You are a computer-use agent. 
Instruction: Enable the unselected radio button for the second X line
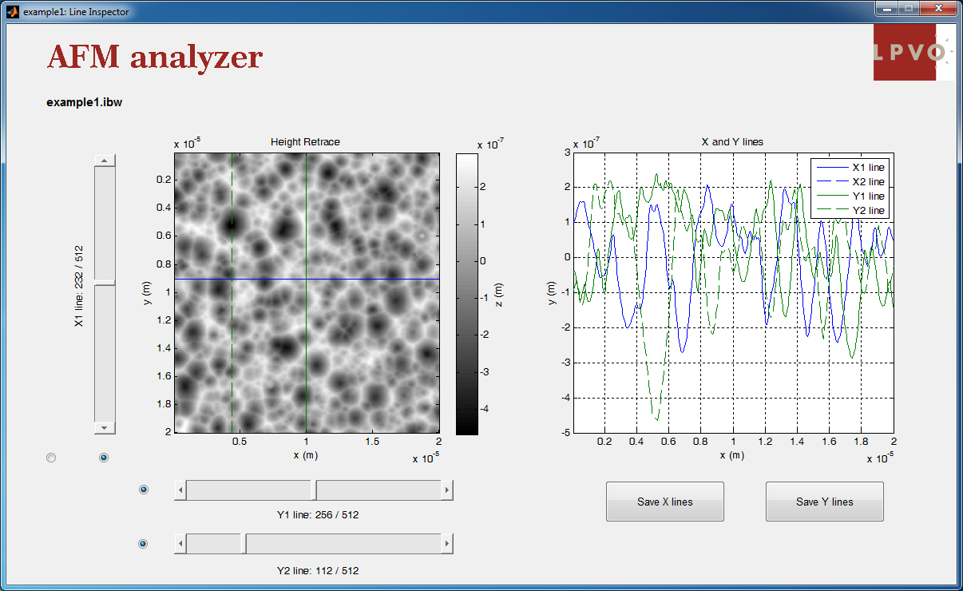[x=52, y=458]
